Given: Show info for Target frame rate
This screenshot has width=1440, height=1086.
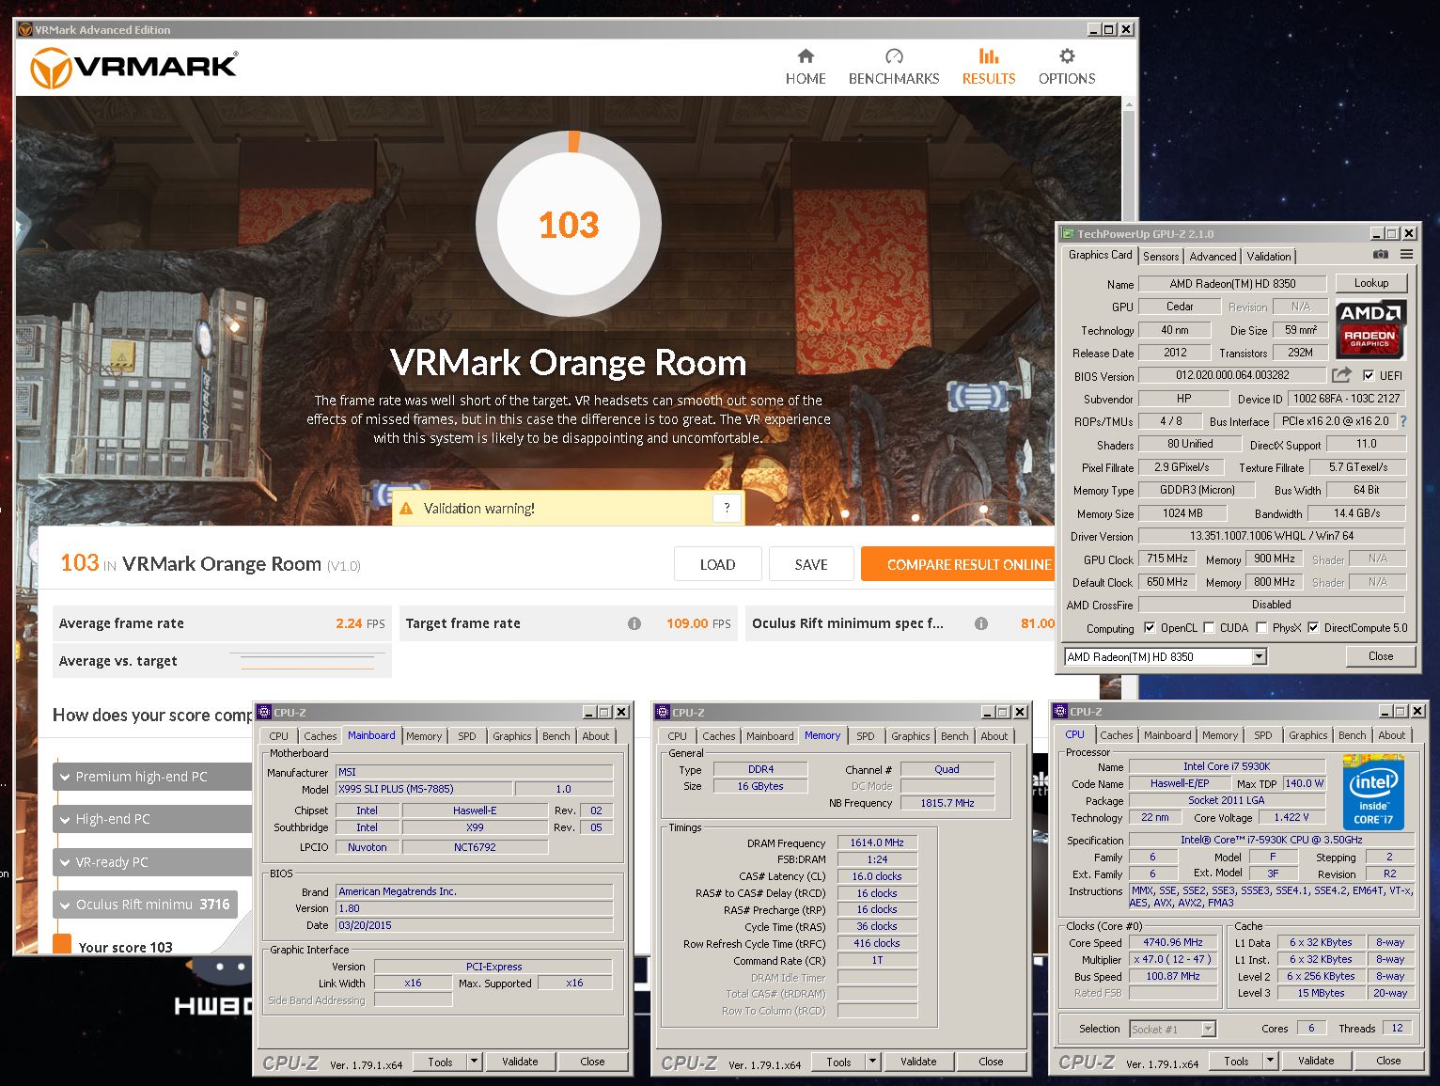Looking at the screenshot, I should [x=634, y=623].
